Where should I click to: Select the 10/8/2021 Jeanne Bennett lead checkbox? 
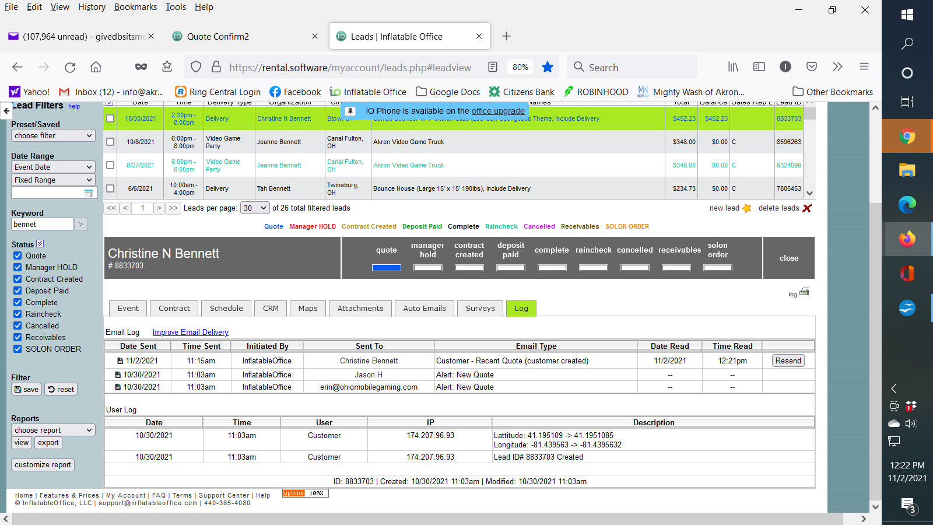tap(110, 142)
